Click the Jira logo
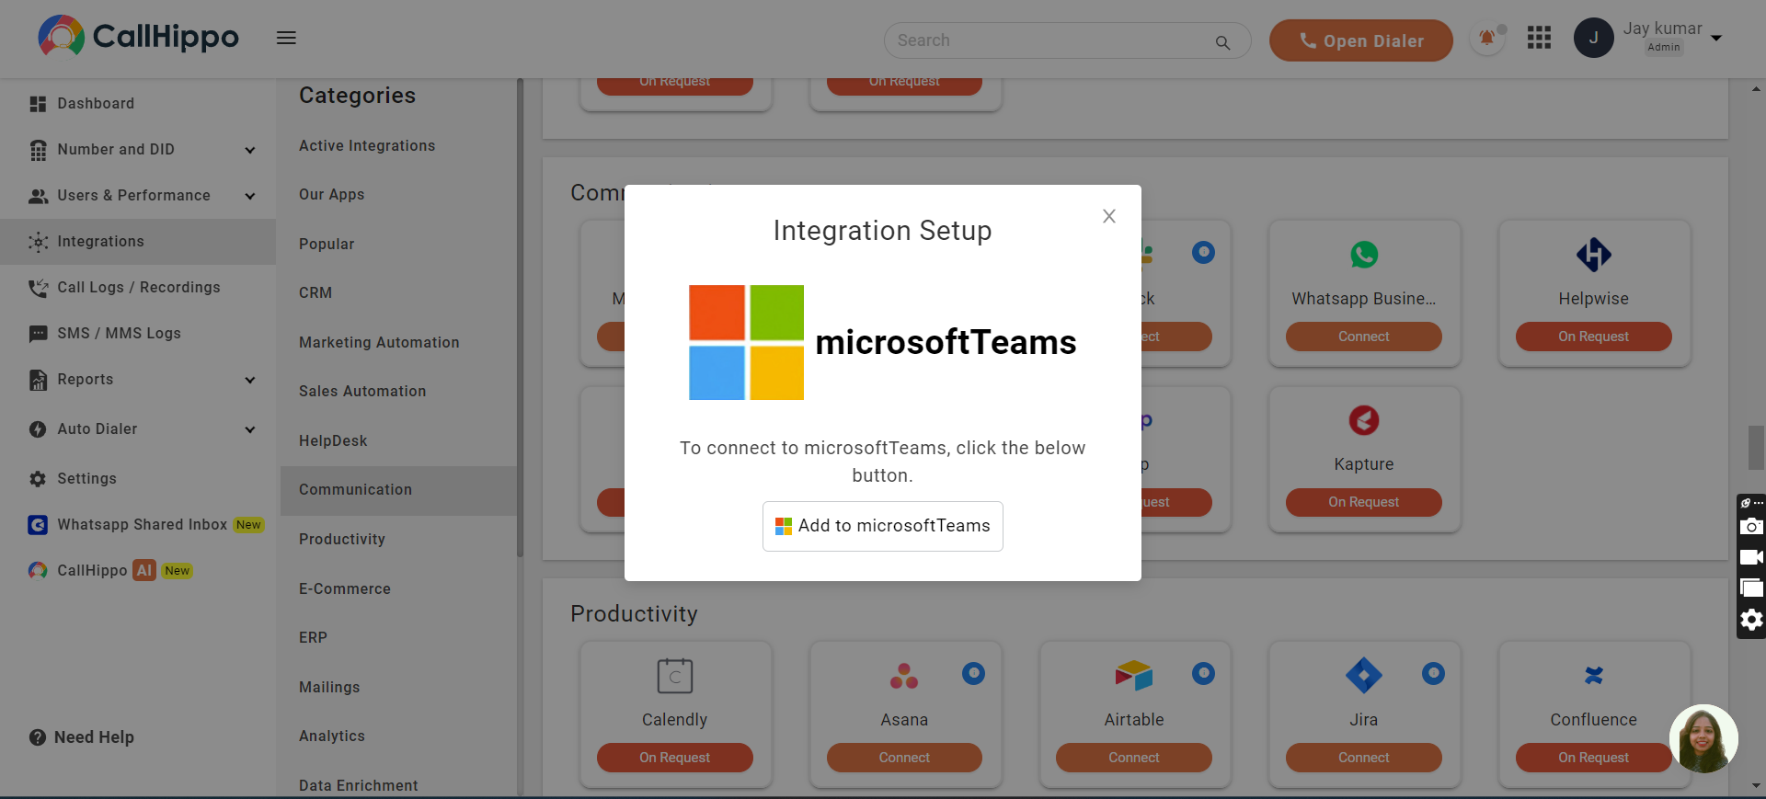Screen dimensions: 1766x799 coord(1364,676)
